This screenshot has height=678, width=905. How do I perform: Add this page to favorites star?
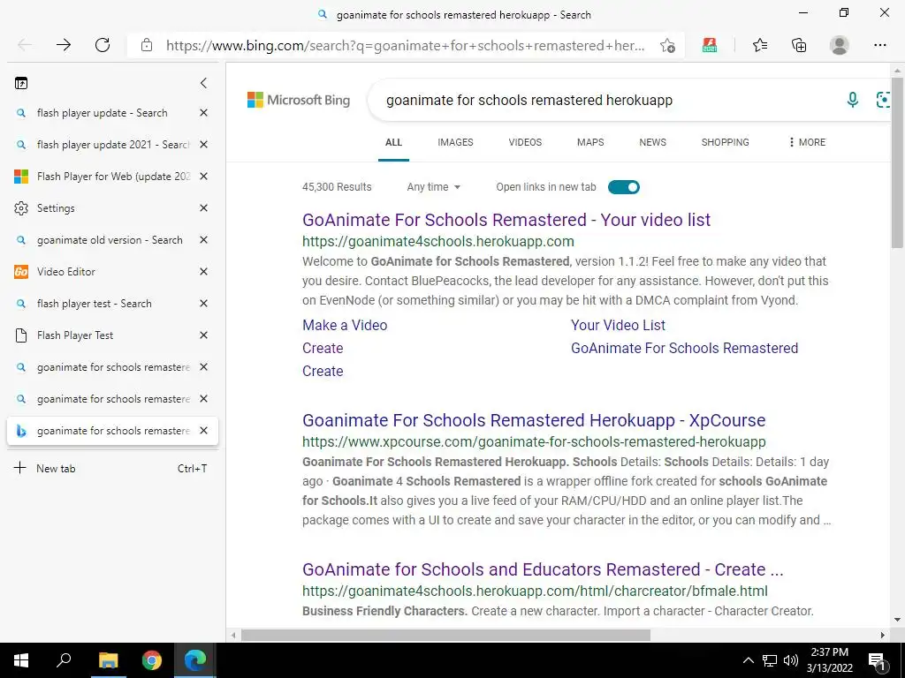pyautogui.click(x=668, y=46)
